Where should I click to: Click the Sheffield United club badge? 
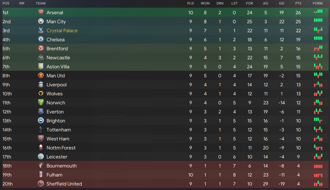(41, 183)
